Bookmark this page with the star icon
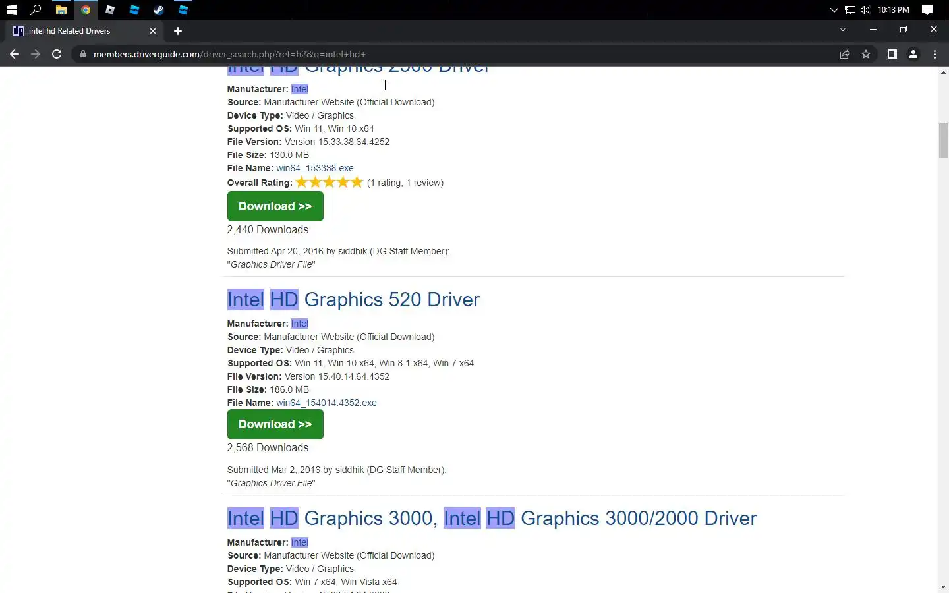The image size is (949, 593). [866, 54]
